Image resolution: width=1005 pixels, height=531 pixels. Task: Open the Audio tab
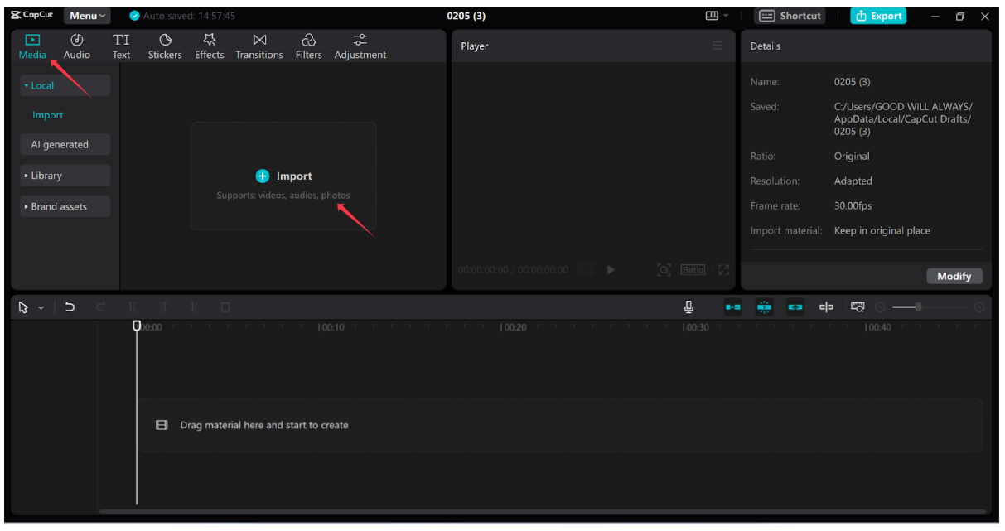77,46
